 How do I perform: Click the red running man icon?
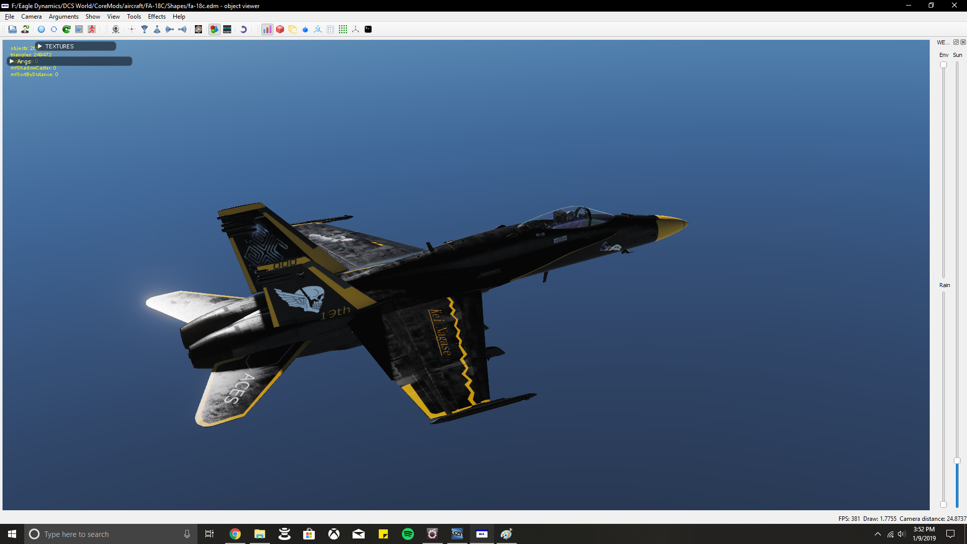click(92, 29)
